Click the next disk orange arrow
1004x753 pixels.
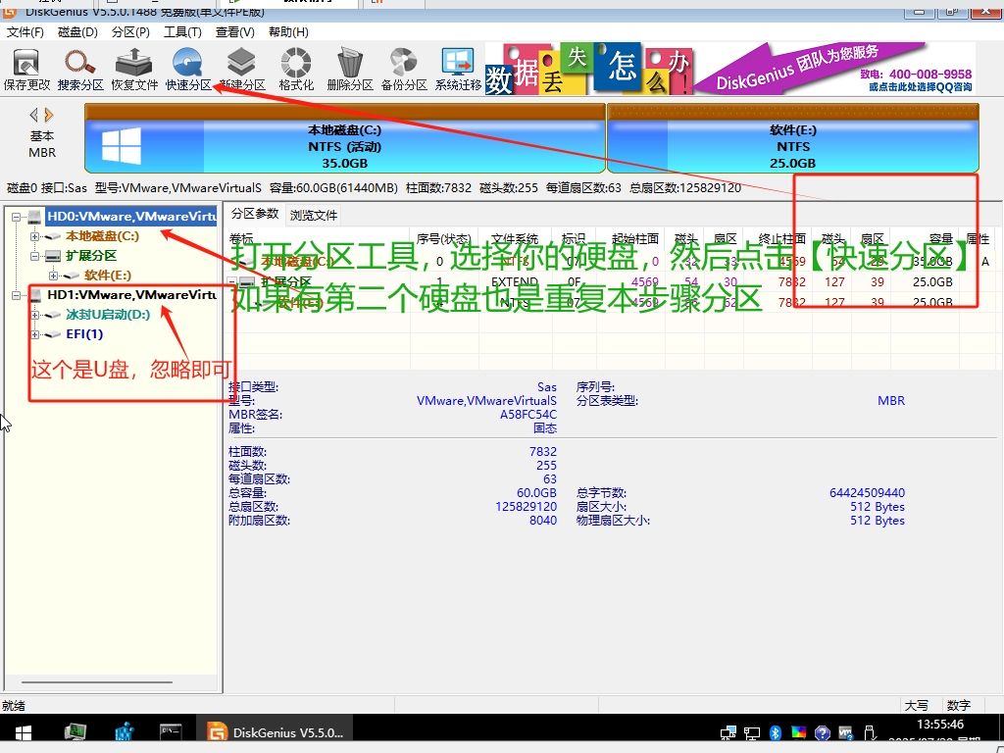(x=49, y=115)
